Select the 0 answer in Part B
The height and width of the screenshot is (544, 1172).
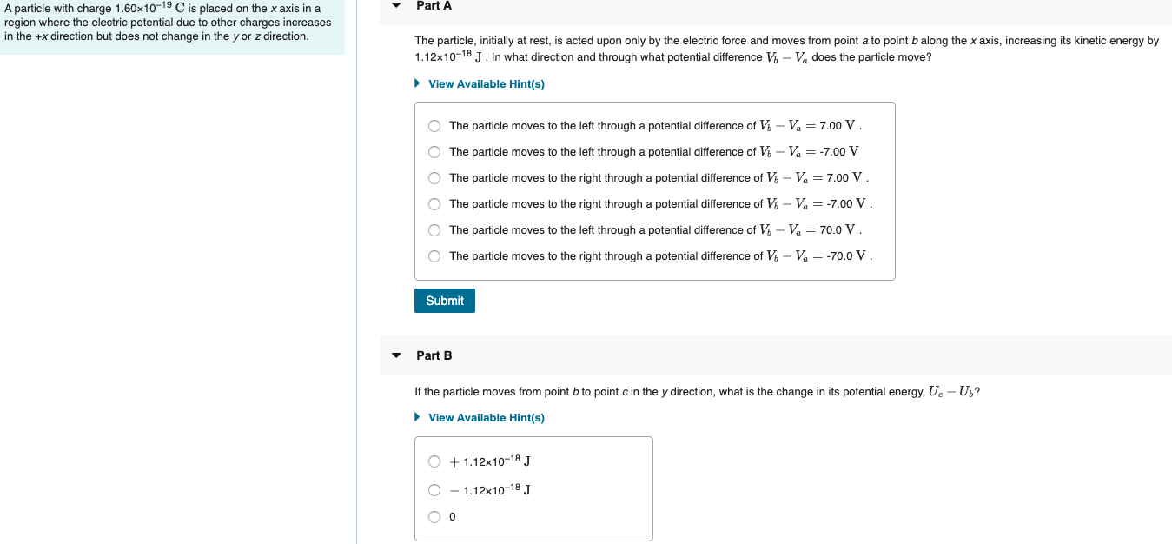[434, 516]
